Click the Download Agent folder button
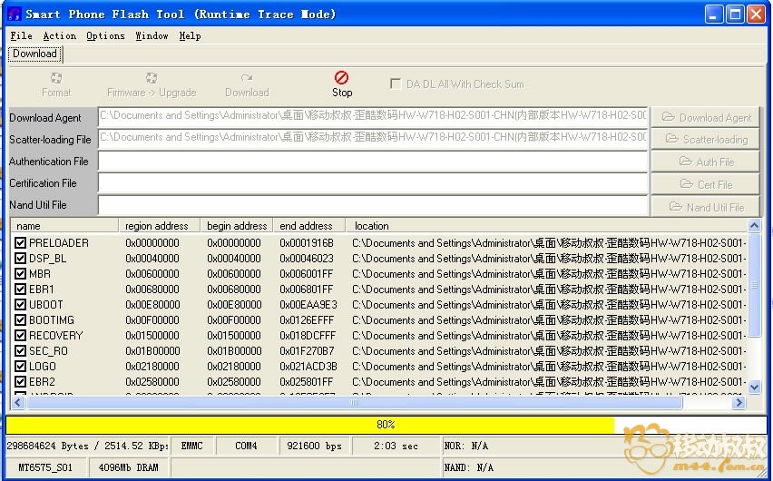The width and height of the screenshot is (773, 481). pos(705,117)
